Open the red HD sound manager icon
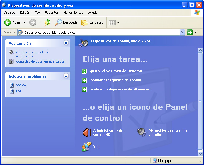The image size is (204, 165). pyautogui.click(x=87, y=132)
